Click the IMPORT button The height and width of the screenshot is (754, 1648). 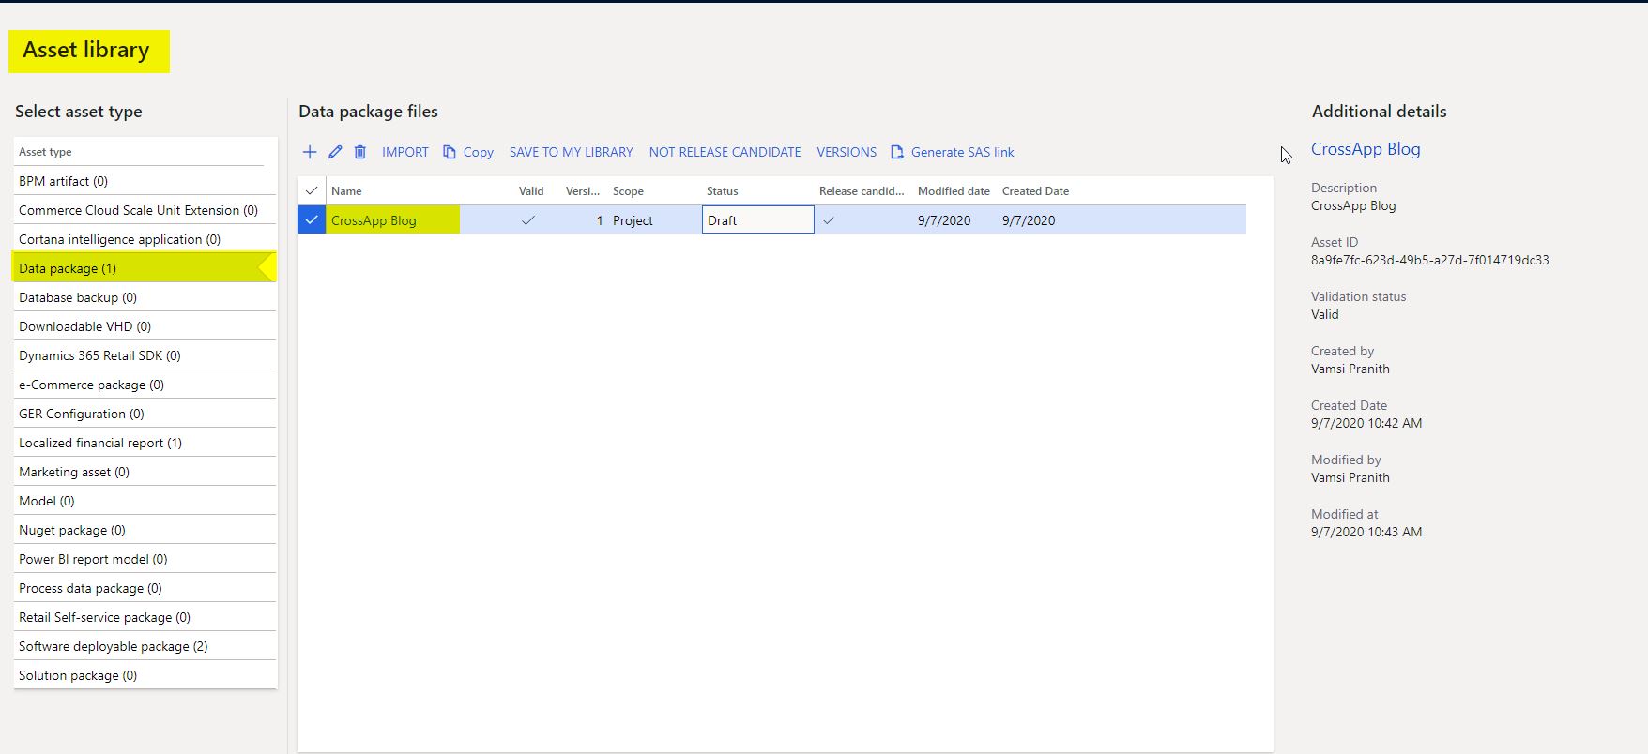404,152
